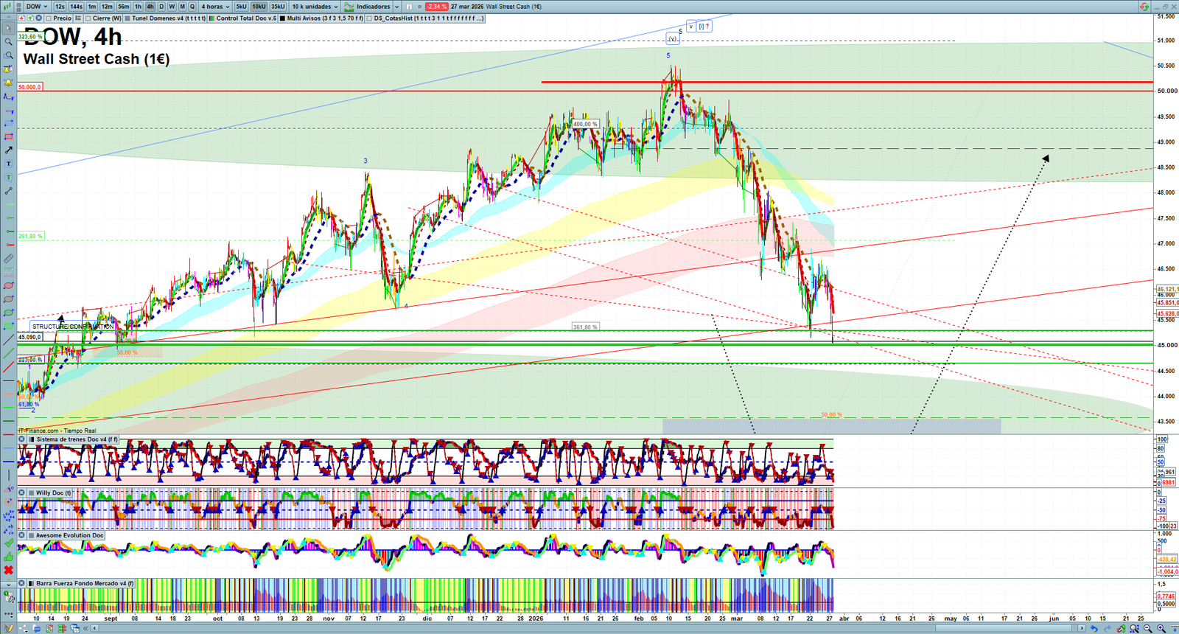Switch to the 1h timeframe
Screen dimensions: 1179x634
click(x=138, y=7)
